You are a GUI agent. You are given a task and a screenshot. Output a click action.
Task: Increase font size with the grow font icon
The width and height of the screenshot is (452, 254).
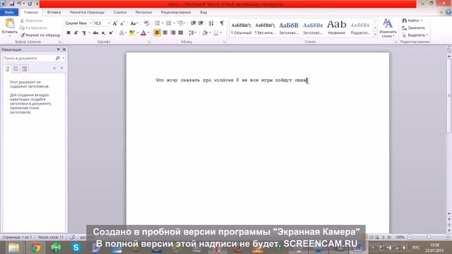[114, 23]
